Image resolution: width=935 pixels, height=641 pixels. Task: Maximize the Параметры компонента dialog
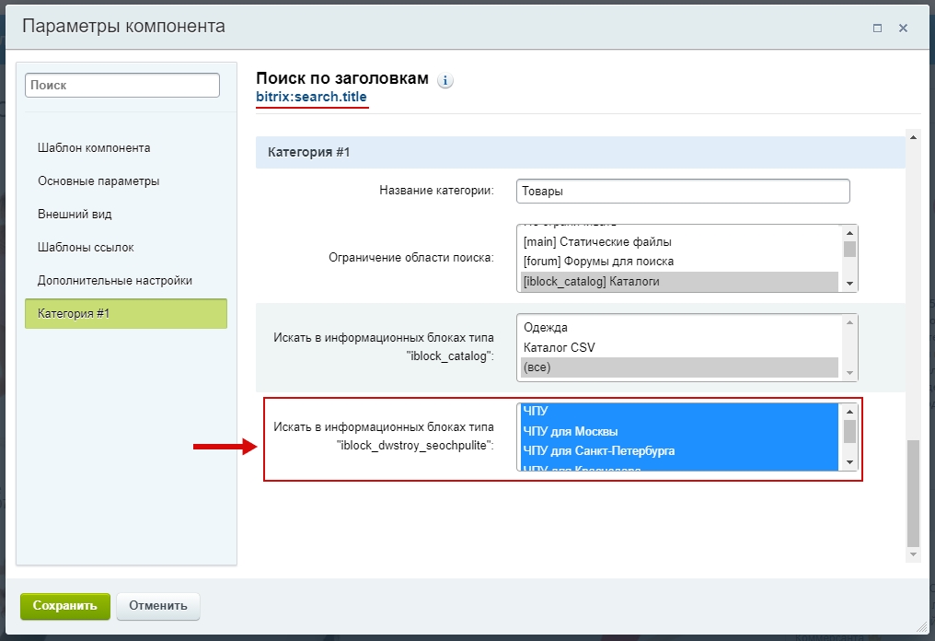877,29
